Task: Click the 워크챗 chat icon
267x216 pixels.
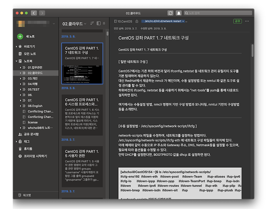Action: click(x=20, y=195)
